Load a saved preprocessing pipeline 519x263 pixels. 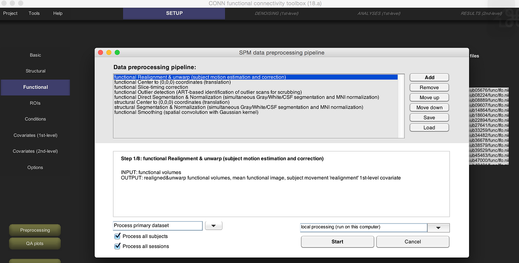click(x=429, y=128)
